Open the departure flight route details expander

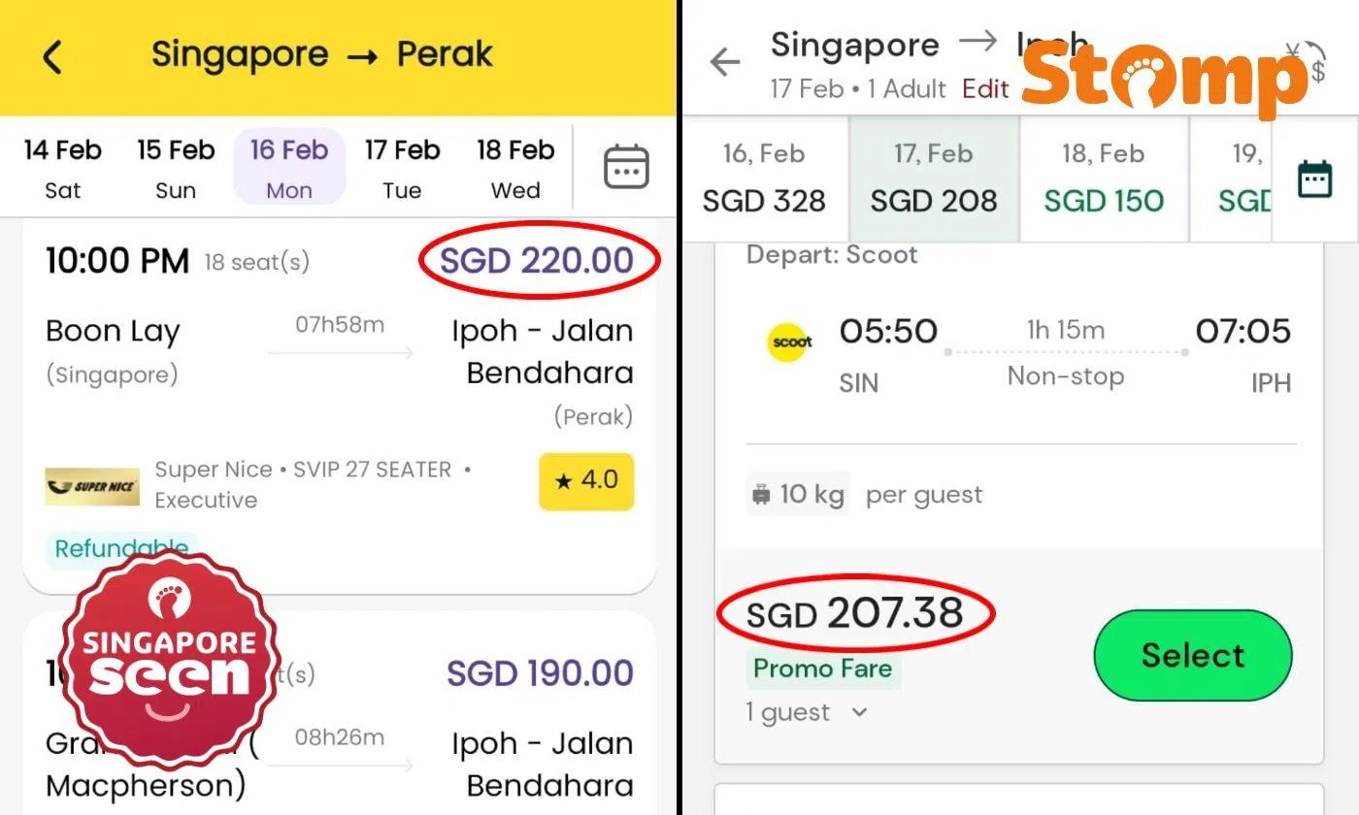pos(1065,354)
